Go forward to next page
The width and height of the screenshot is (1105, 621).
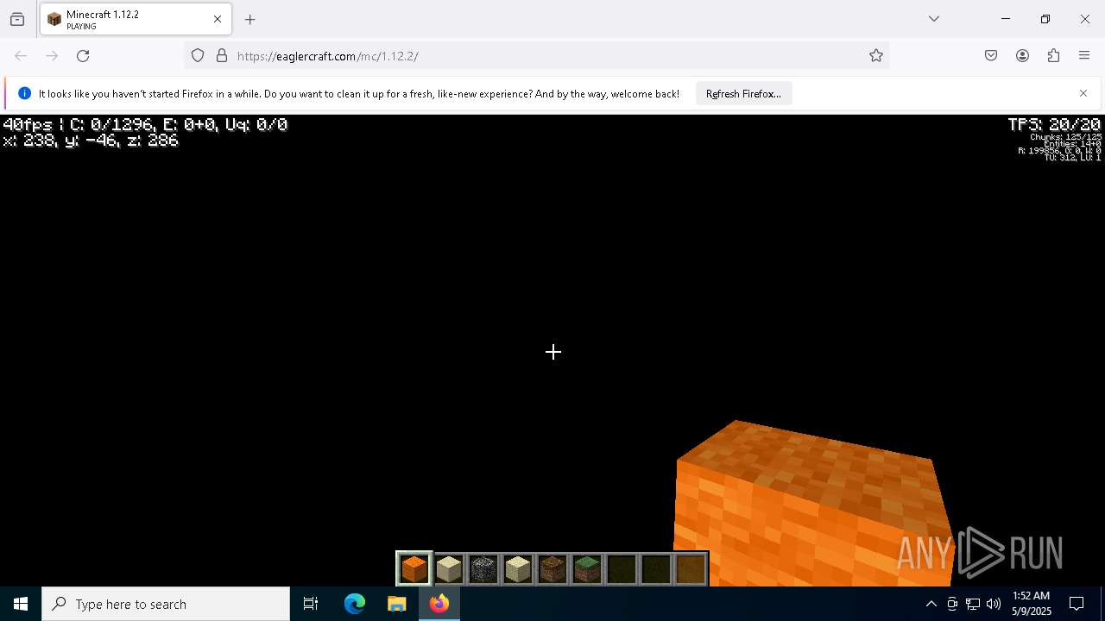click(x=52, y=56)
